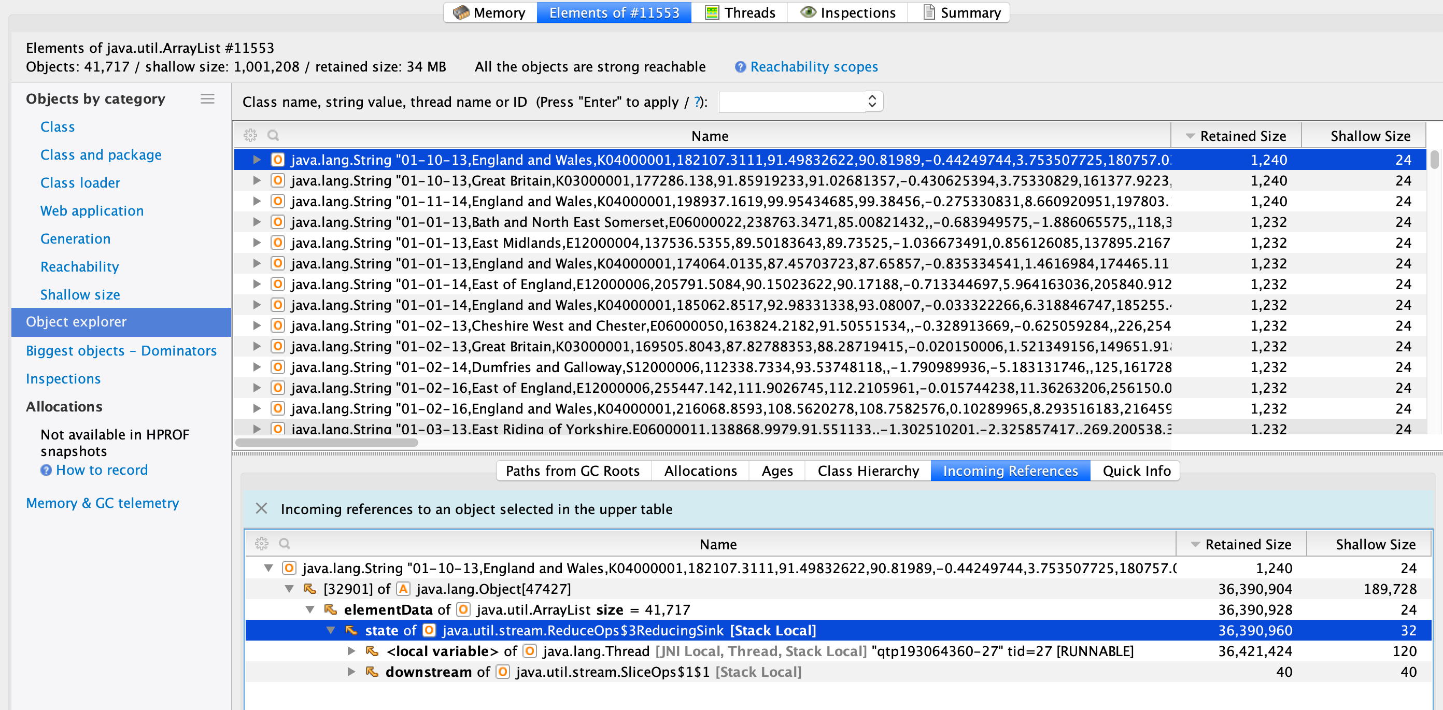Image resolution: width=1443 pixels, height=710 pixels.
Task: Click the Reachability scopes help icon
Action: pyautogui.click(x=740, y=67)
